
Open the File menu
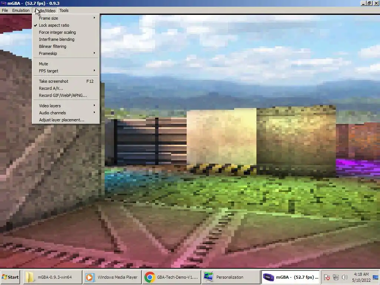tap(5, 10)
